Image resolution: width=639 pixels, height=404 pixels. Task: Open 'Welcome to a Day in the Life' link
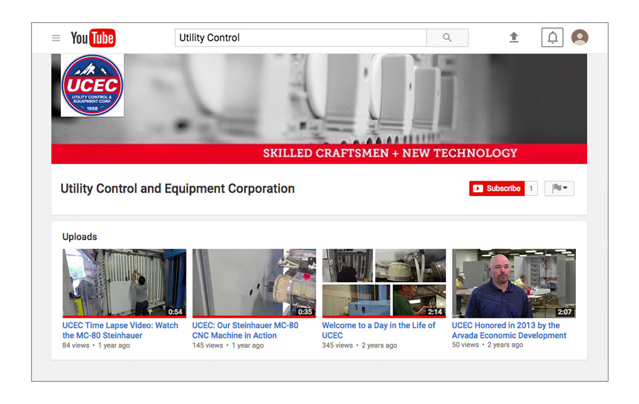pyautogui.click(x=379, y=330)
